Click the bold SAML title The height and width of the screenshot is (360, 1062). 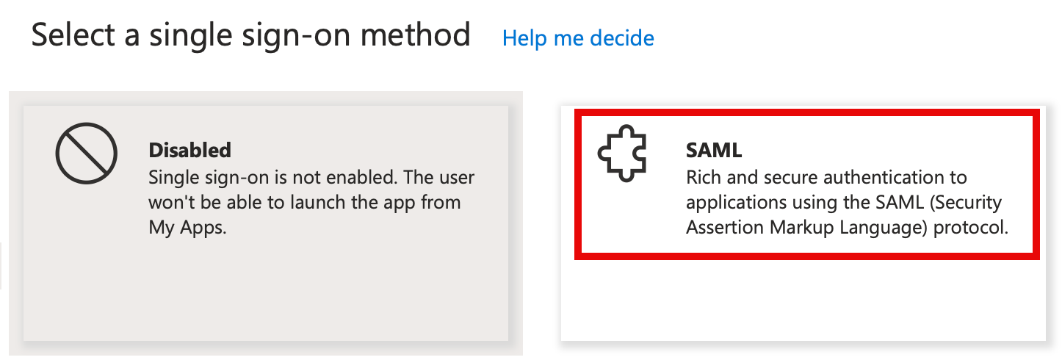pos(714,151)
